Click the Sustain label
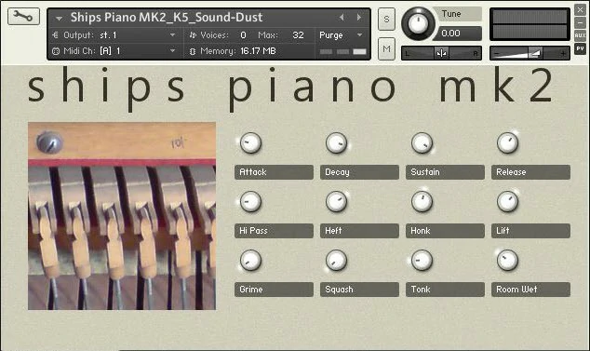 point(445,172)
